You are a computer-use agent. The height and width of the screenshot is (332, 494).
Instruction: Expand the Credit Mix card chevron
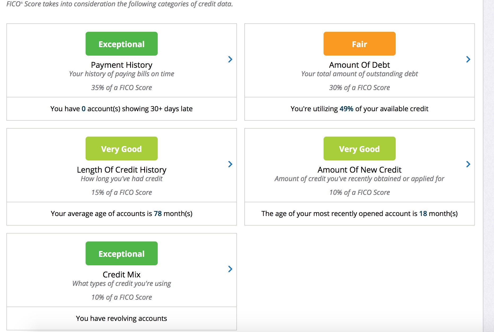[230, 269]
